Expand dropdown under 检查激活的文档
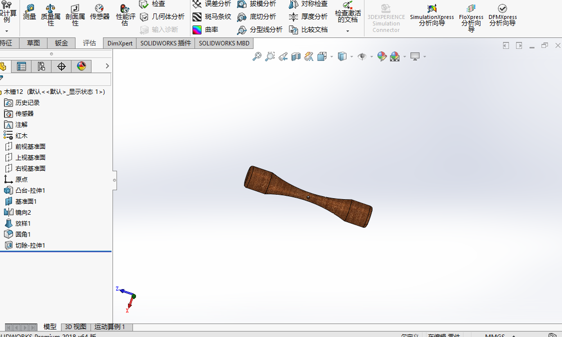 [x=347, y=31]
